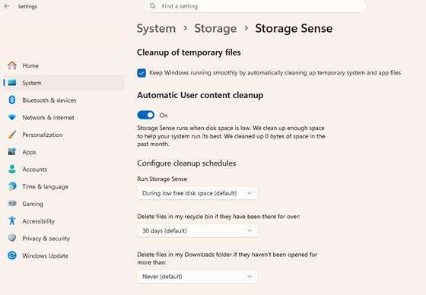This screenshot has height=295, width=426.
Task: Click the System monitor icon
Action: (x=12, y=83)
